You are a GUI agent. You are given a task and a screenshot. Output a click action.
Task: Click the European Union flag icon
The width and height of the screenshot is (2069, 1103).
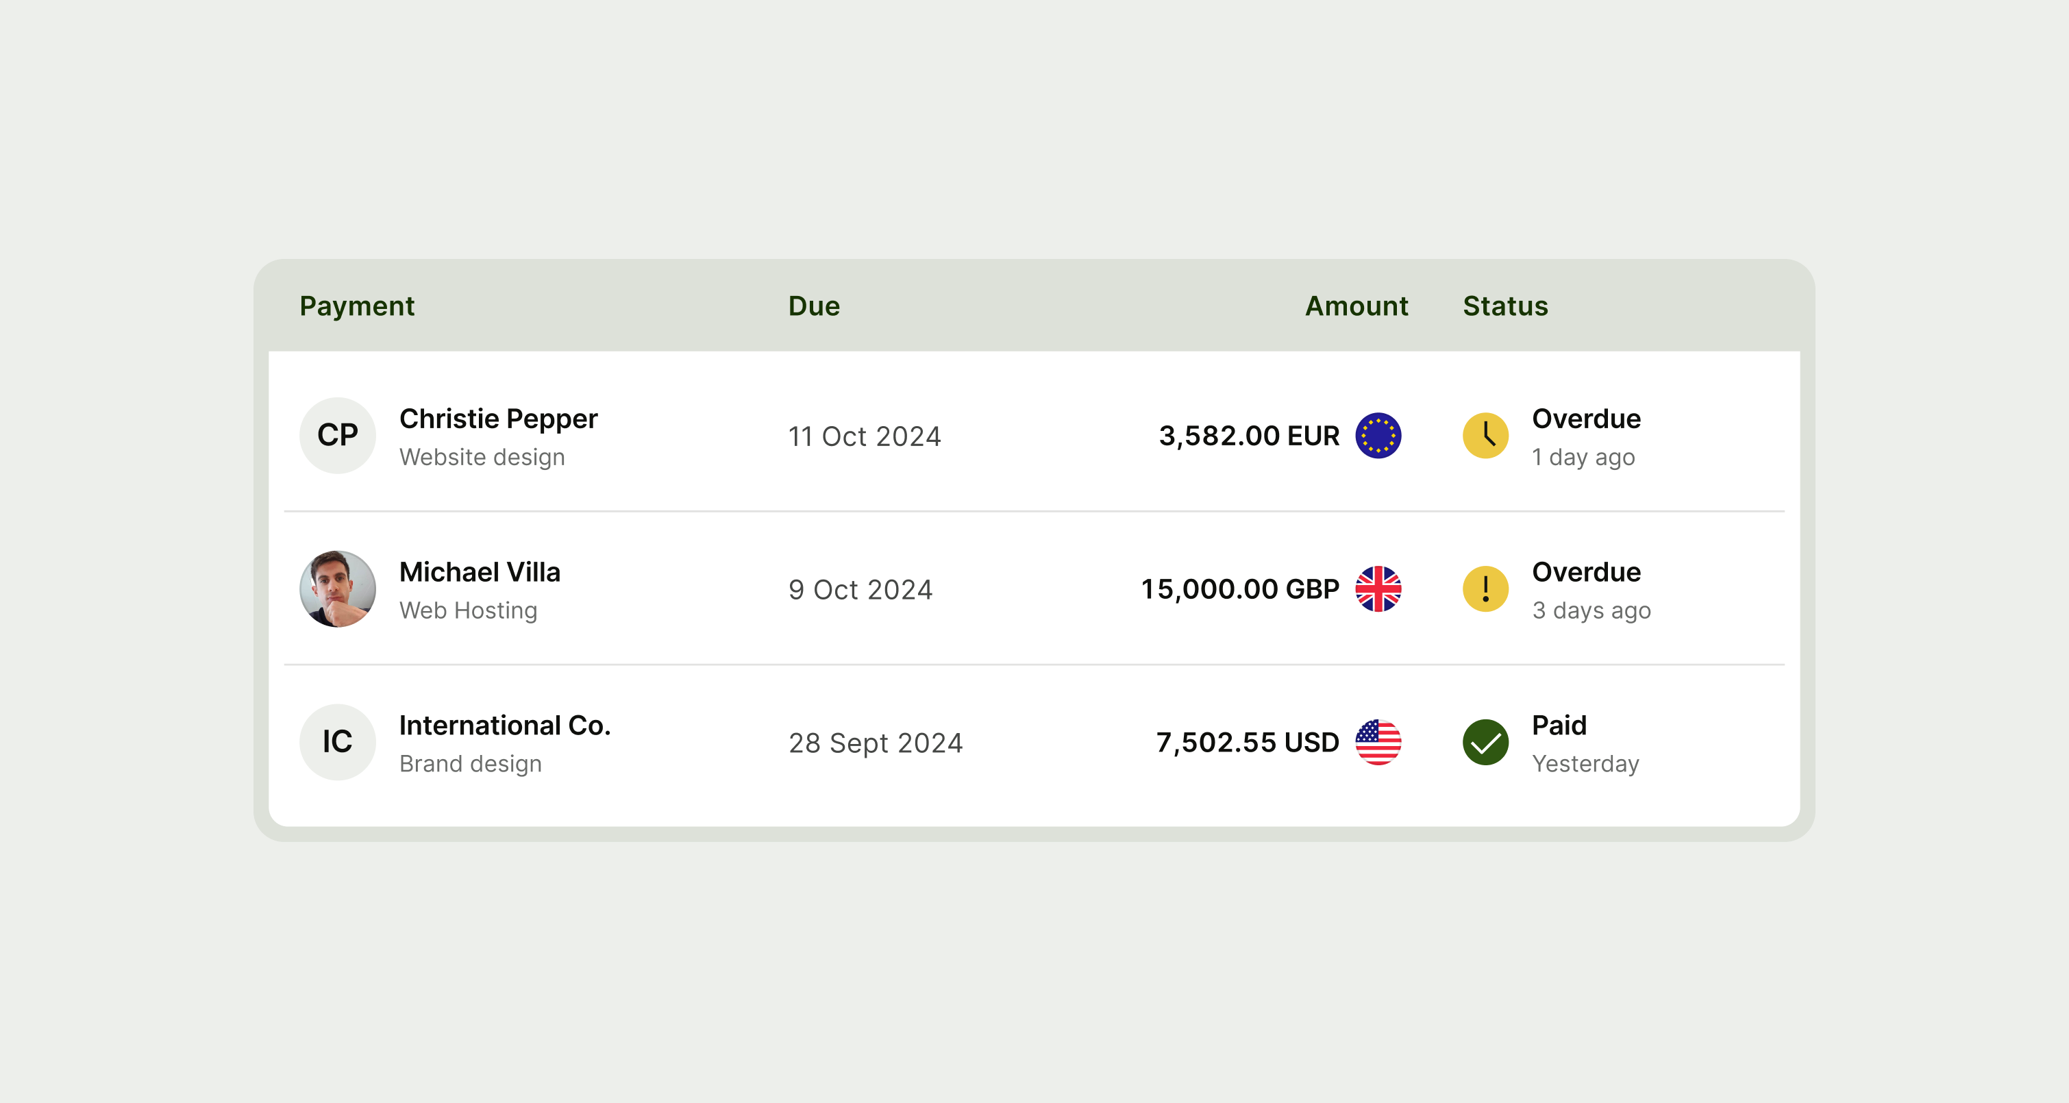(1378, 436)
